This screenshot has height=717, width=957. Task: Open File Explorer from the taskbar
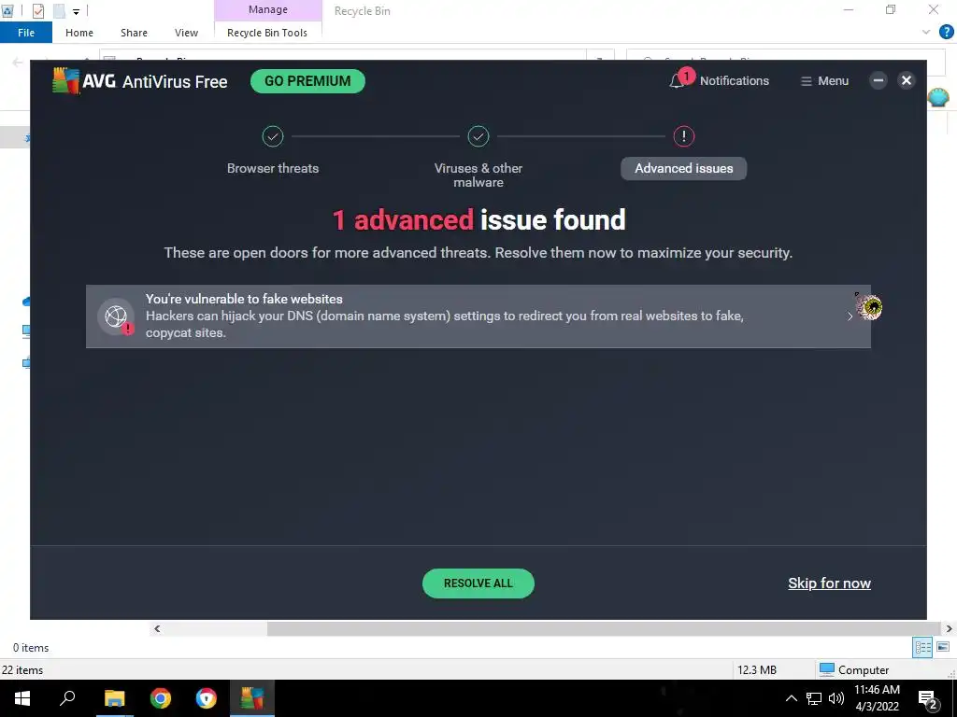click(114, 698)
